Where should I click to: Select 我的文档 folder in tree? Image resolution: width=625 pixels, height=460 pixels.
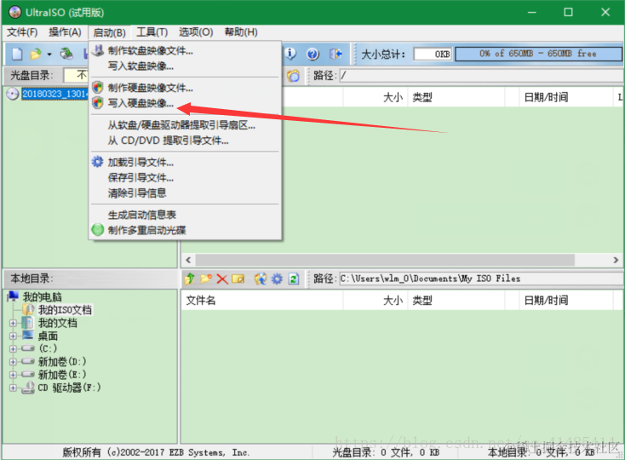[57, 323]
